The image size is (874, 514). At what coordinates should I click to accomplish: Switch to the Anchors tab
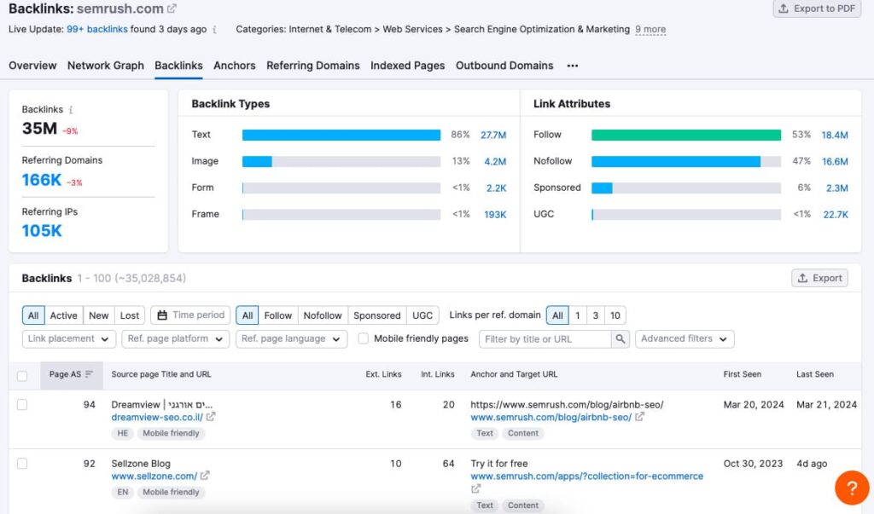click(x=235, y=66)
